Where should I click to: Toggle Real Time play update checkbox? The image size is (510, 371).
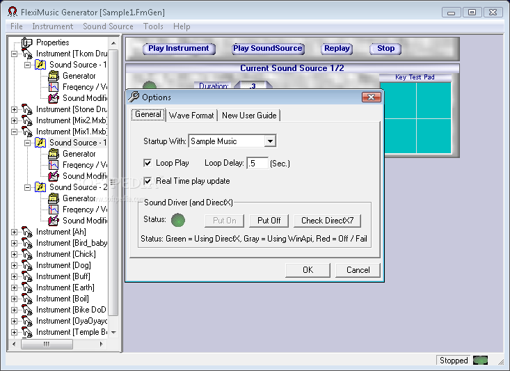[148, 181]
